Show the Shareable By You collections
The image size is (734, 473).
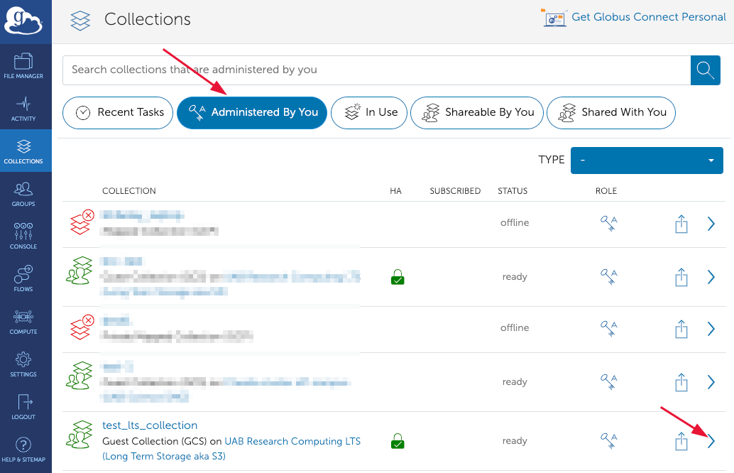click(x=477, y=112)
